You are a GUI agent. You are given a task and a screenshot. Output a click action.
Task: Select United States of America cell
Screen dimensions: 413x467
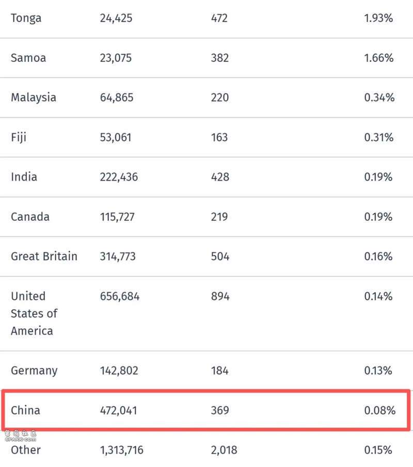click(x=34, y=314)
